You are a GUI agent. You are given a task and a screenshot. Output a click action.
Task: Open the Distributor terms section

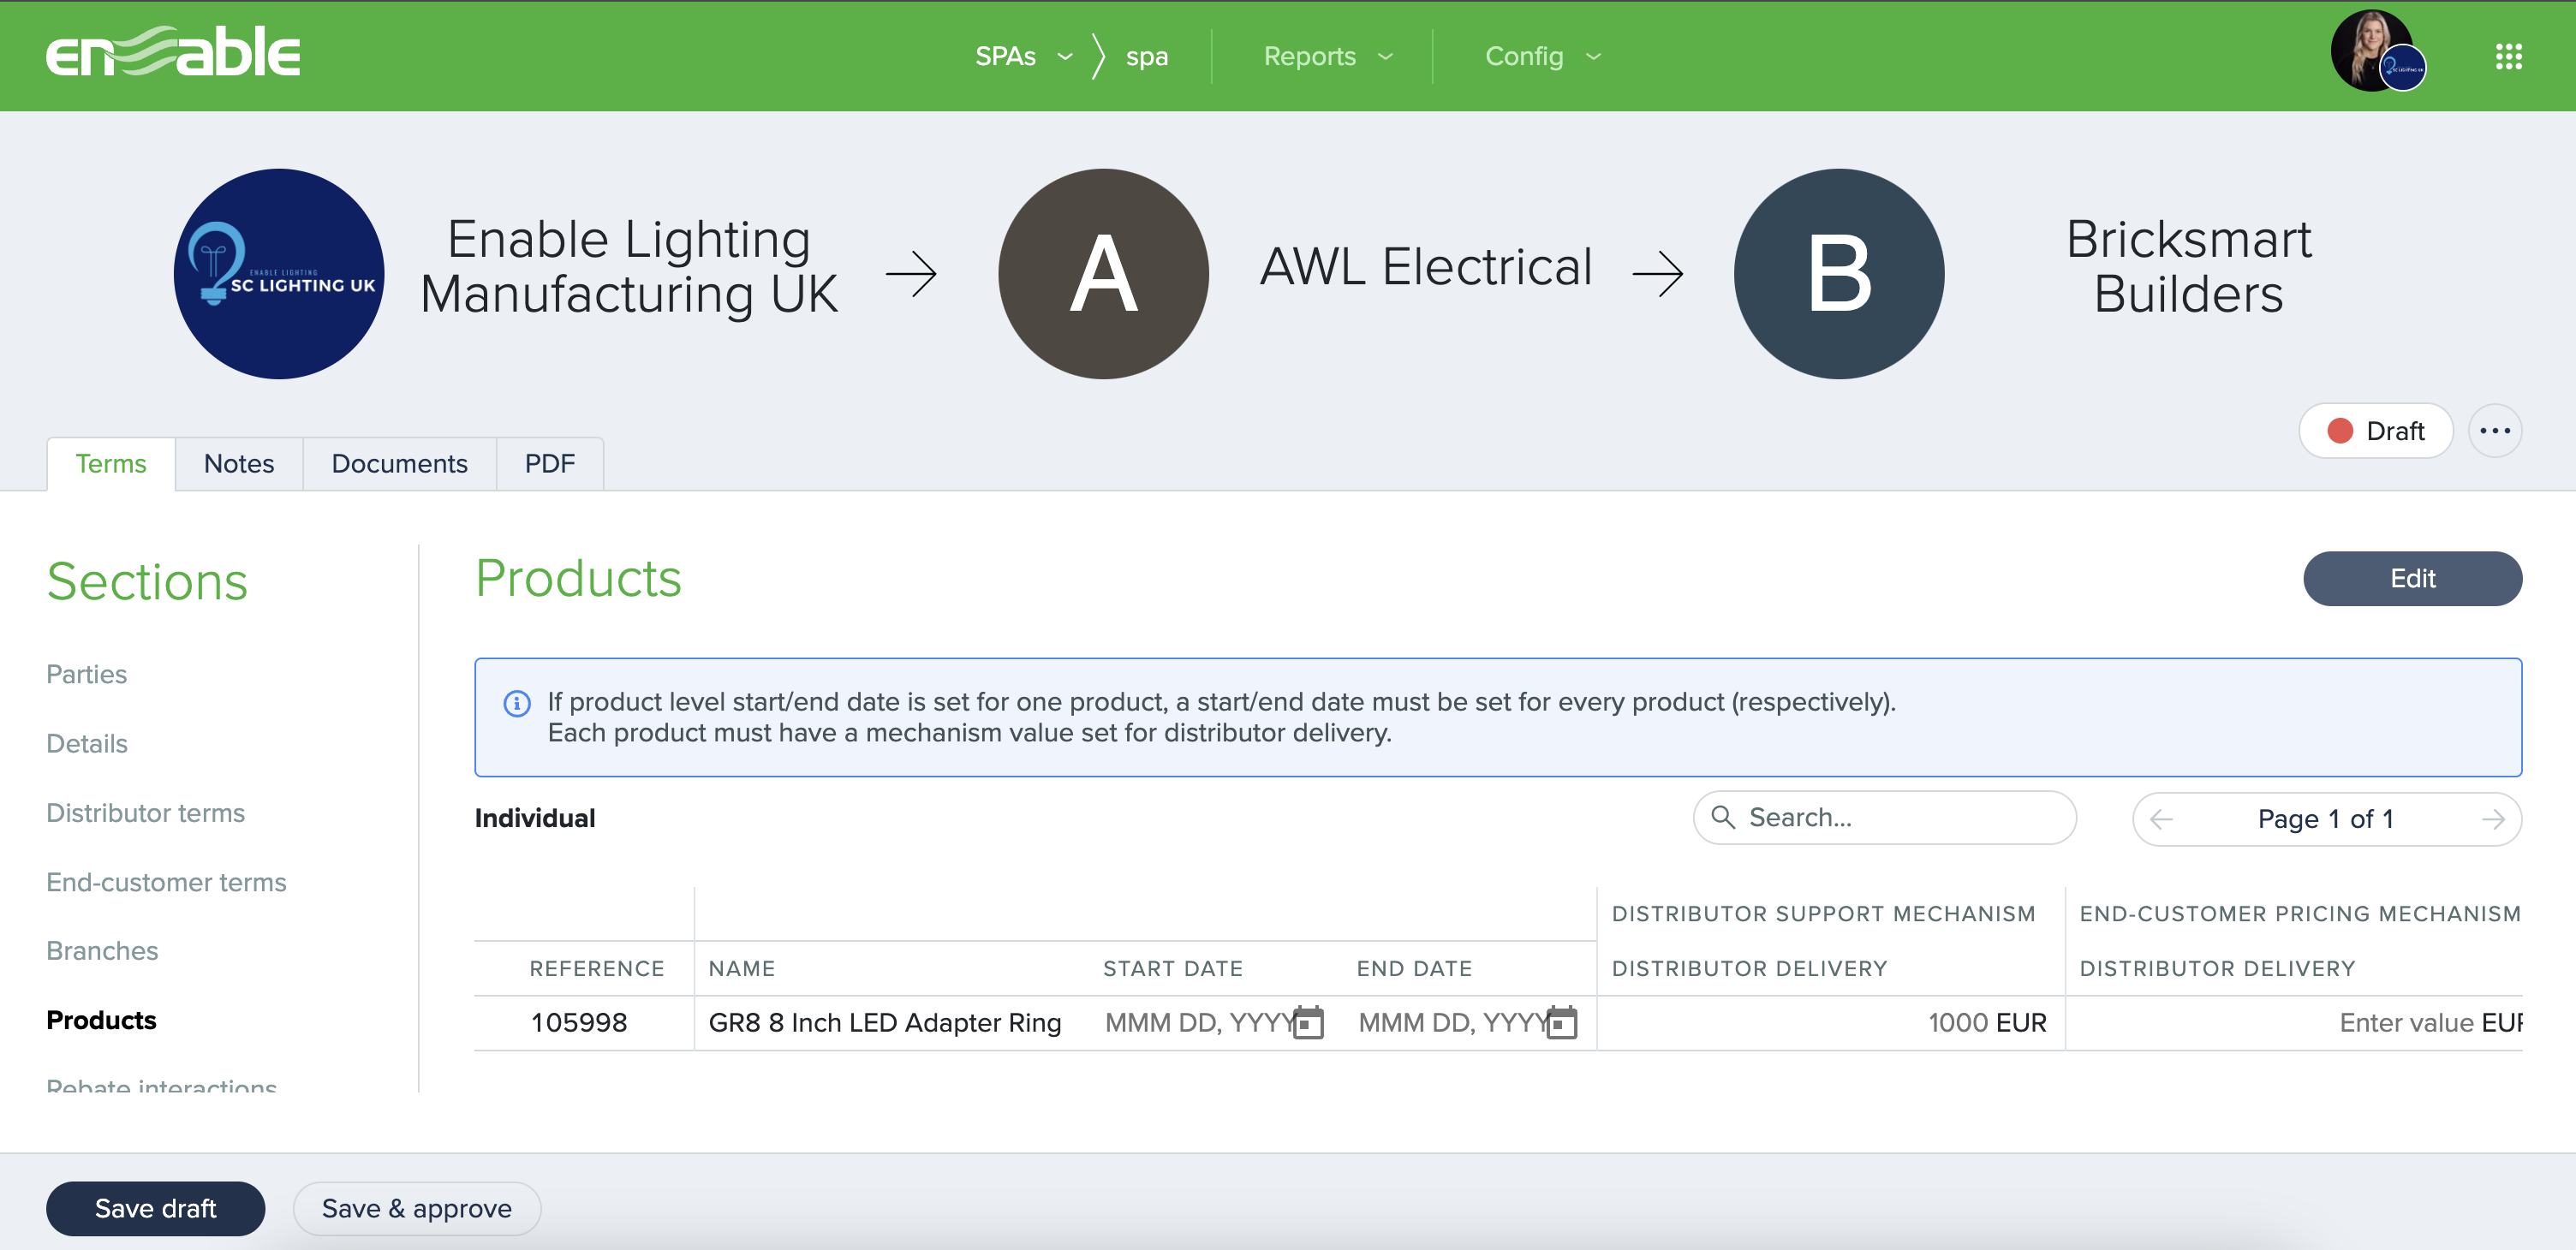145,812
